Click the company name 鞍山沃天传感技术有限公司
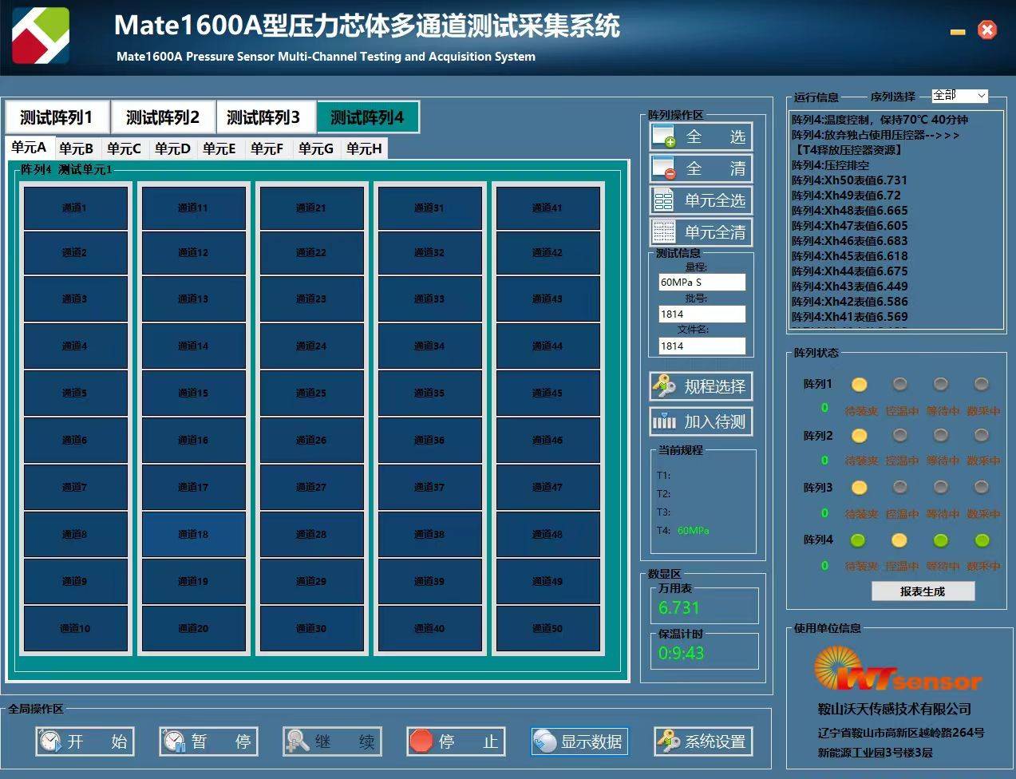Screen dimensions: 1016x779 pyautogui.click(x=894, y=709)
